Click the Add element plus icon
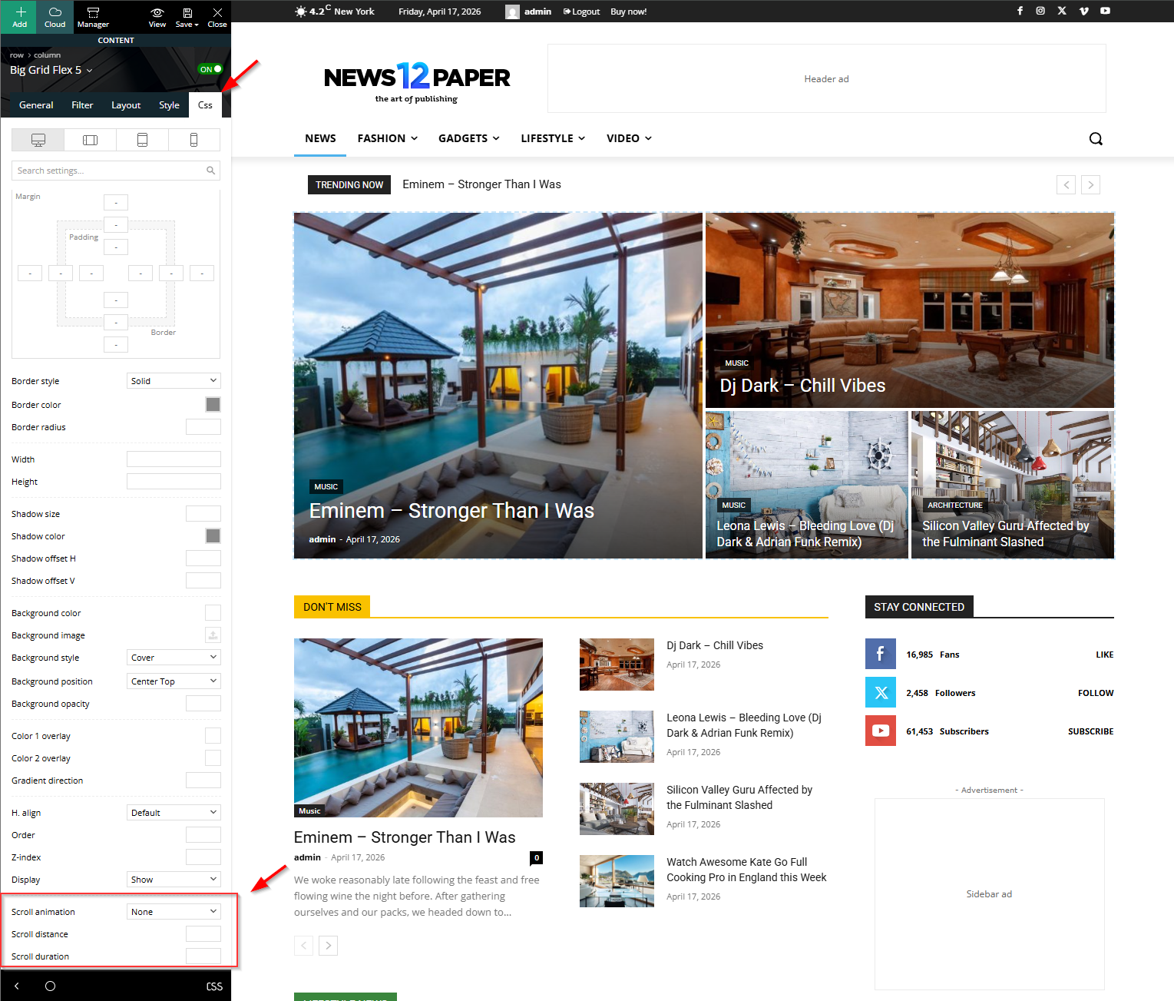This screenshot has height=1001, width=1174. [20, 12]
